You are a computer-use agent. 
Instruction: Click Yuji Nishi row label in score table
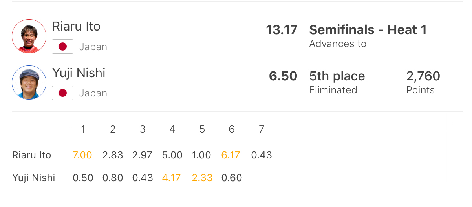click(34, 178)
